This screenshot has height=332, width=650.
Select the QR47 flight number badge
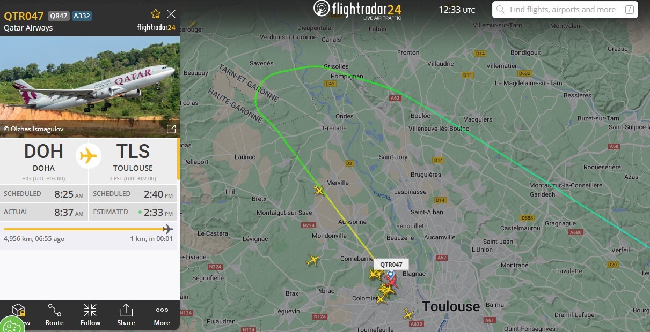pyautogui.click(x=58, y=16)
